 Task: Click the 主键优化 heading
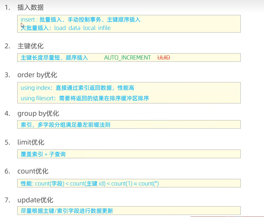30,46
